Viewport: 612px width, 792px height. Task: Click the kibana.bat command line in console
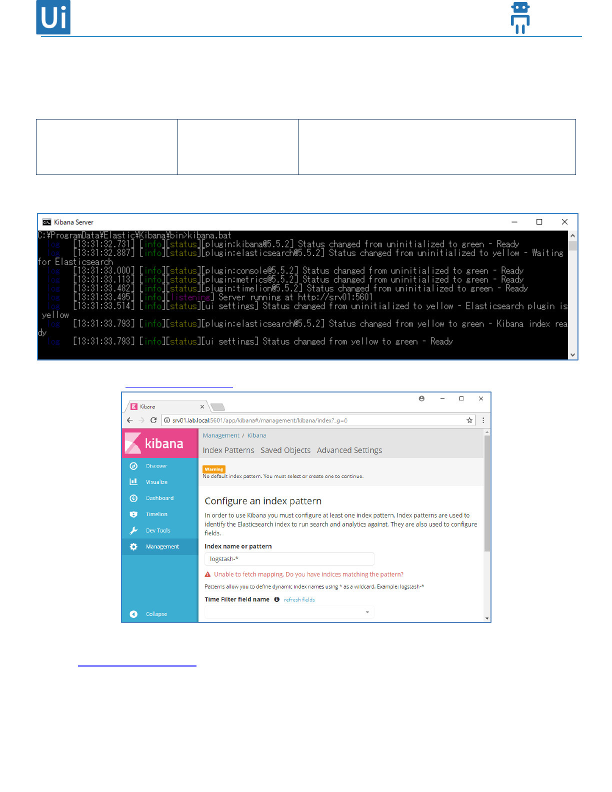coord(134,235)
